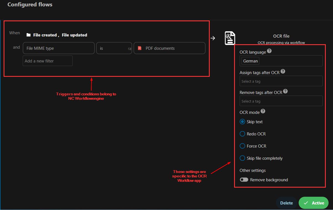This screenshot has height=210, width=333.
Task: Click 'OCR processing via workflow' description
Action: click(281, 43)
